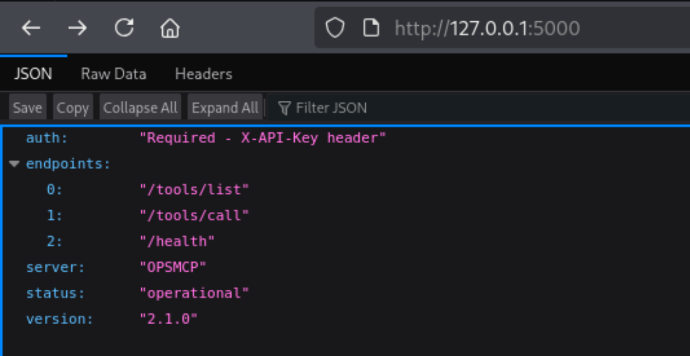Go forward with the forward arrow

[78, 28]
